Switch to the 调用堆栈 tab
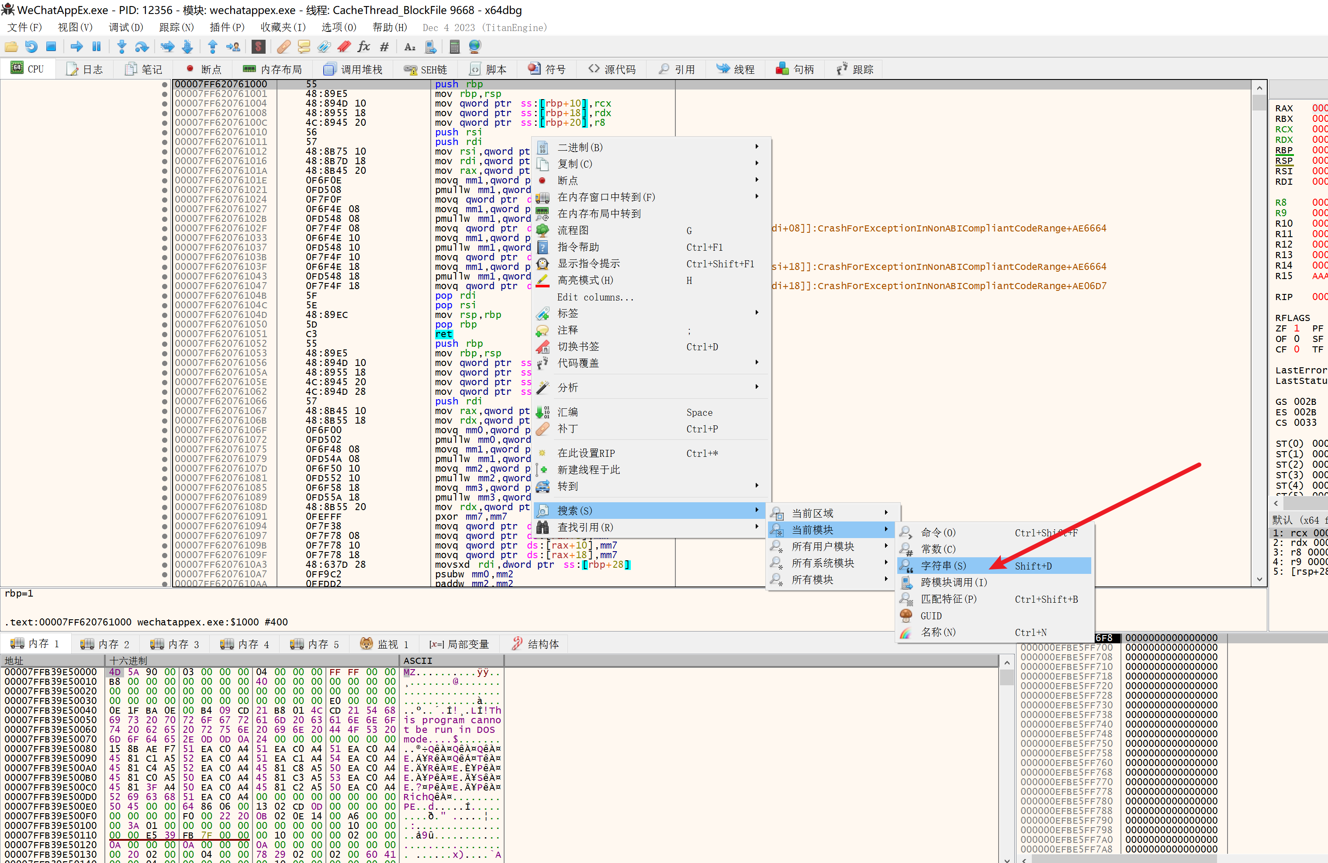Image resolution: width=1328 pixels, height=863 pixels. (x=353, y=69)
